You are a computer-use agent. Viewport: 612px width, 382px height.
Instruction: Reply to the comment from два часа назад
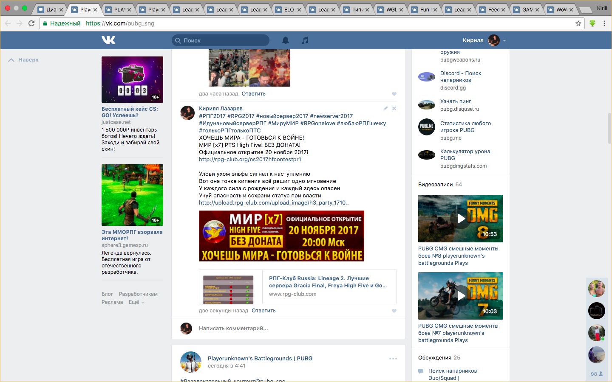pos(254,94)
